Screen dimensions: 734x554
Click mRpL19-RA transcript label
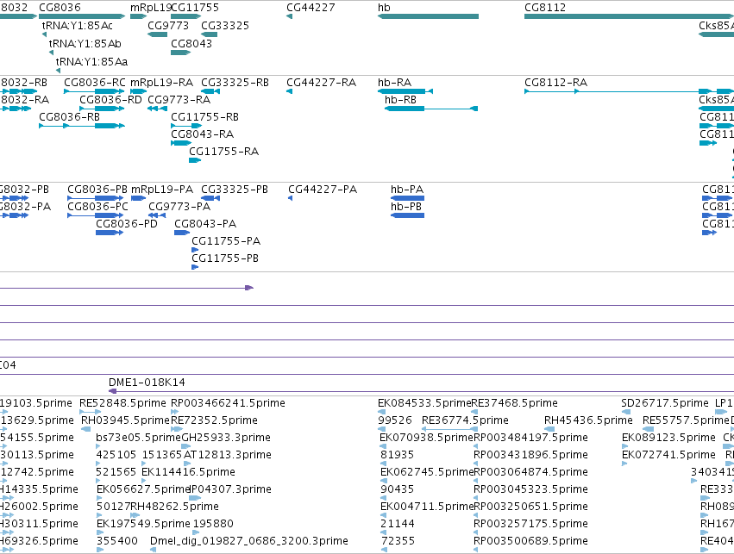tap(161, 83)
